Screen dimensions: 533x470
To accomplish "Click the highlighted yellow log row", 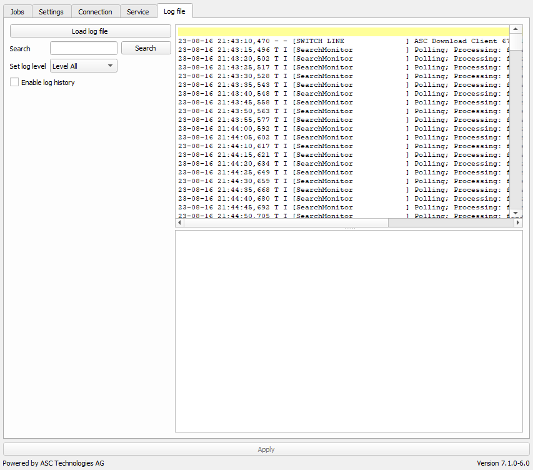I will pos(342,32).
